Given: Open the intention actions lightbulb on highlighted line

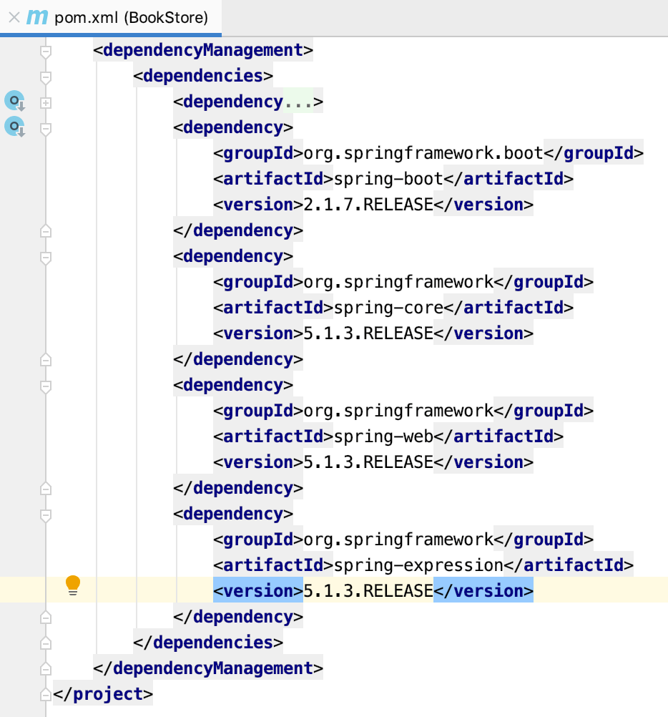Looking at the screenshot, I should coord(72,585).
